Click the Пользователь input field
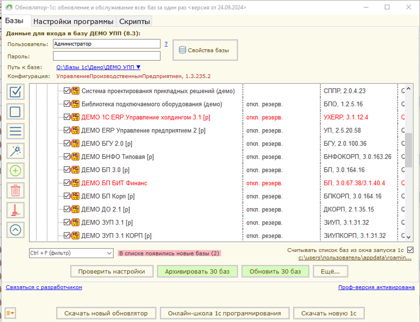Viewport: 420px width, 322px height. pyautogui.click(x=107, y=44)
